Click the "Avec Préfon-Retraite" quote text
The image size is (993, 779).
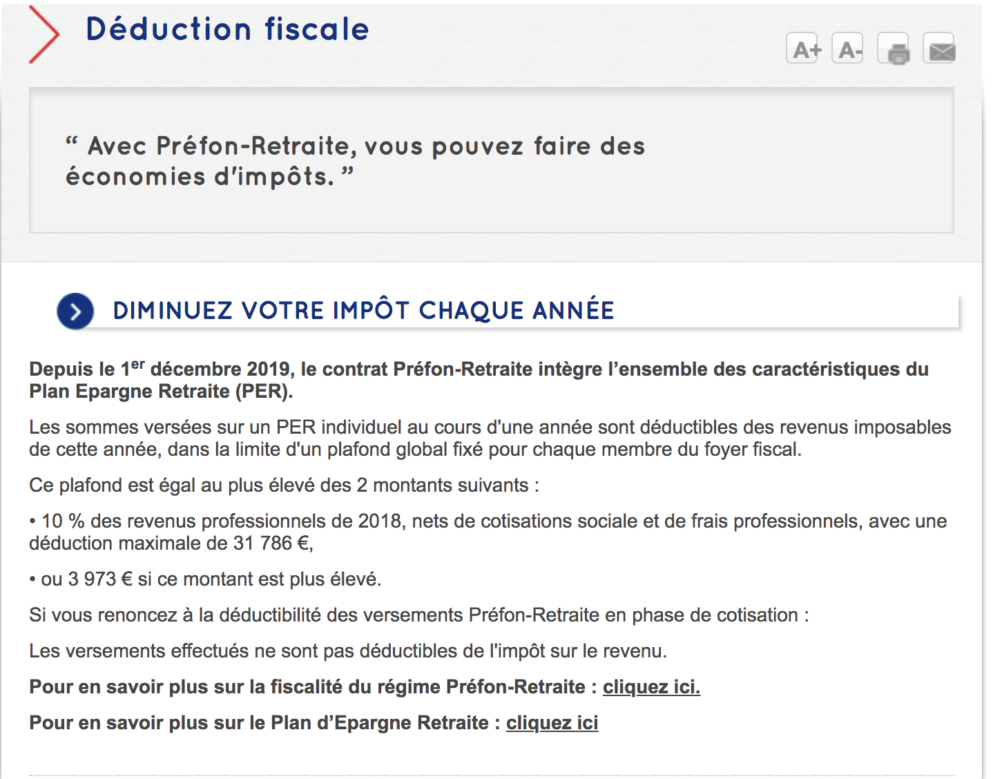[355, 161]
